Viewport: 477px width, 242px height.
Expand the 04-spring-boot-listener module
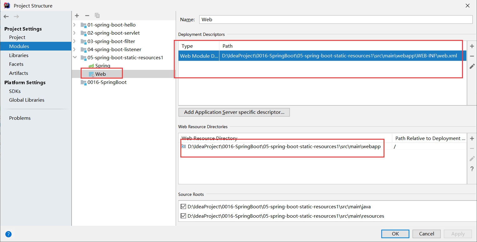coord(74,49)
